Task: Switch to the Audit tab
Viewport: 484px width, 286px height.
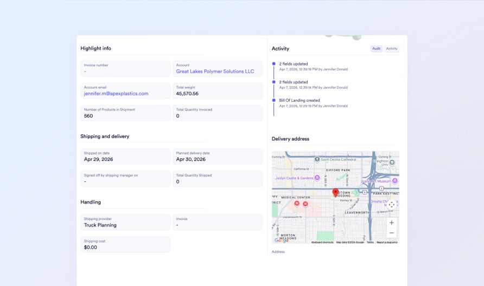Action: (376, 49)
